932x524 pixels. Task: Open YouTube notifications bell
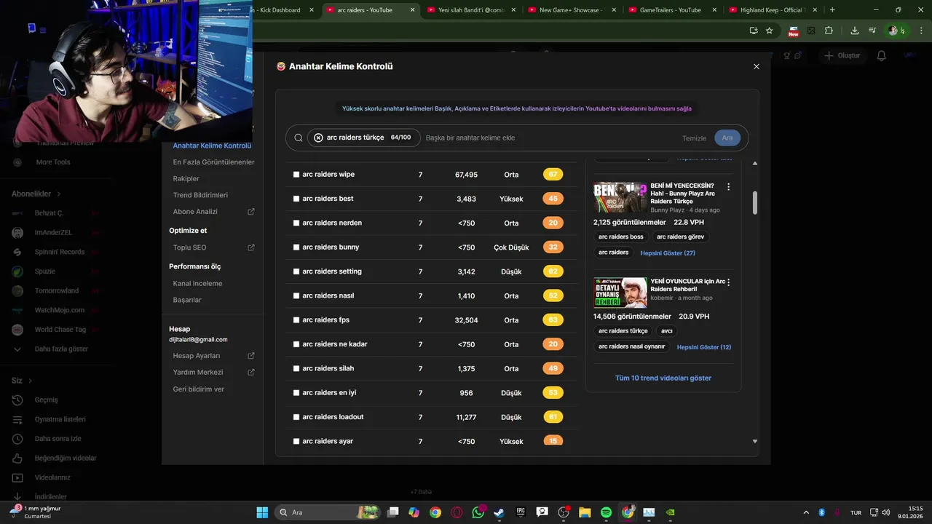882,55
